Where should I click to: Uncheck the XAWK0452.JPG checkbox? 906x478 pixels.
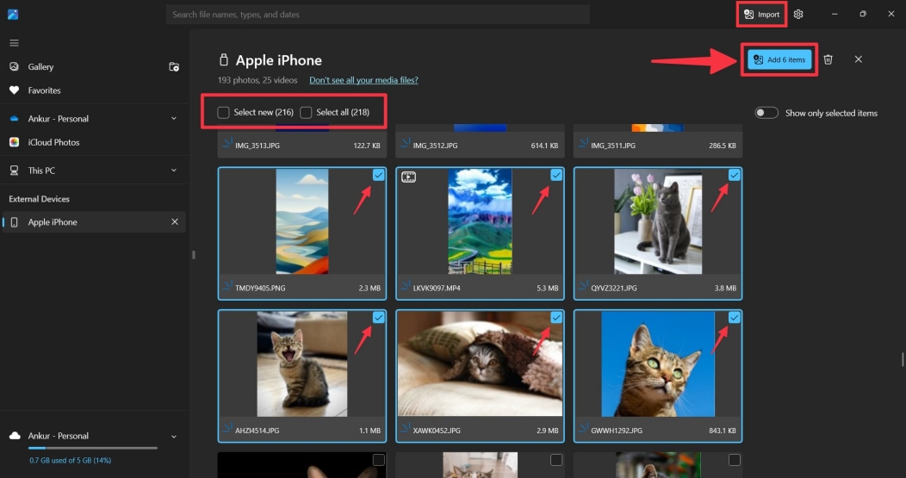tap(555, 317)
